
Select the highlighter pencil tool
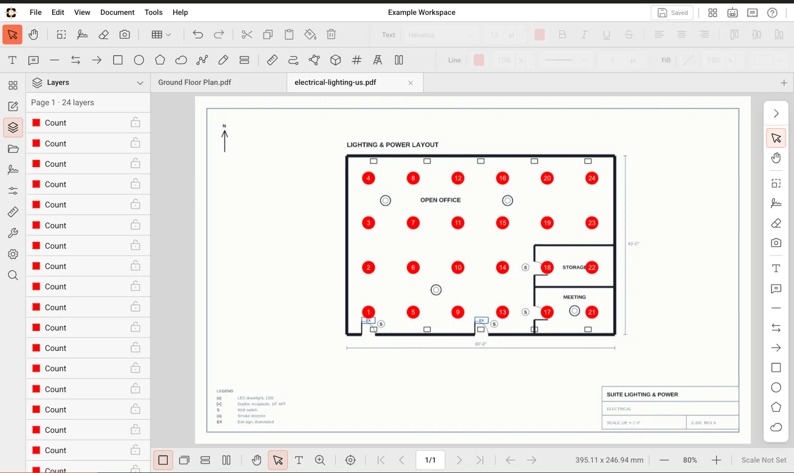click(x=223, y=60)
